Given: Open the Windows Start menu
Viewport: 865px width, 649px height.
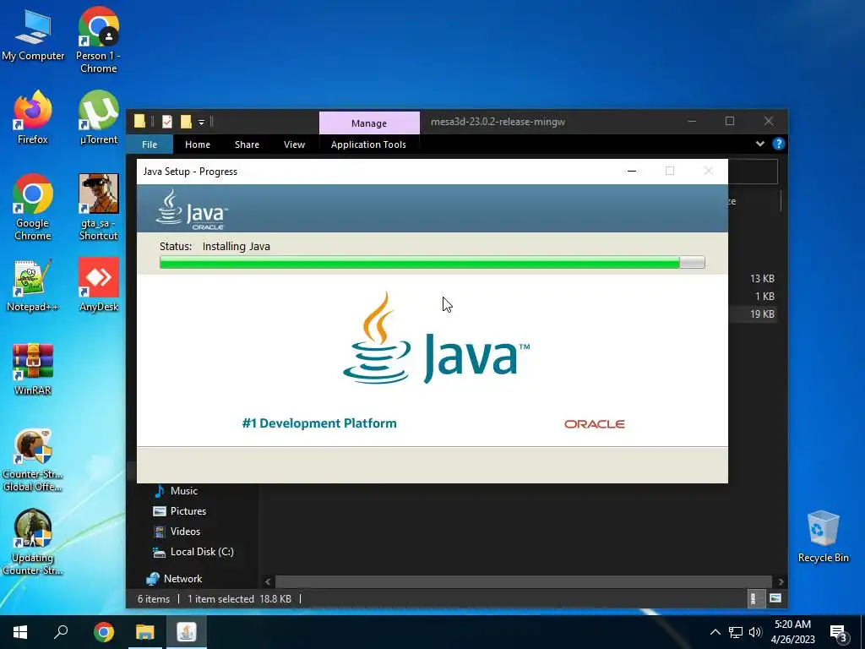Looking at the screenshot, I should (x=20, y=632).
